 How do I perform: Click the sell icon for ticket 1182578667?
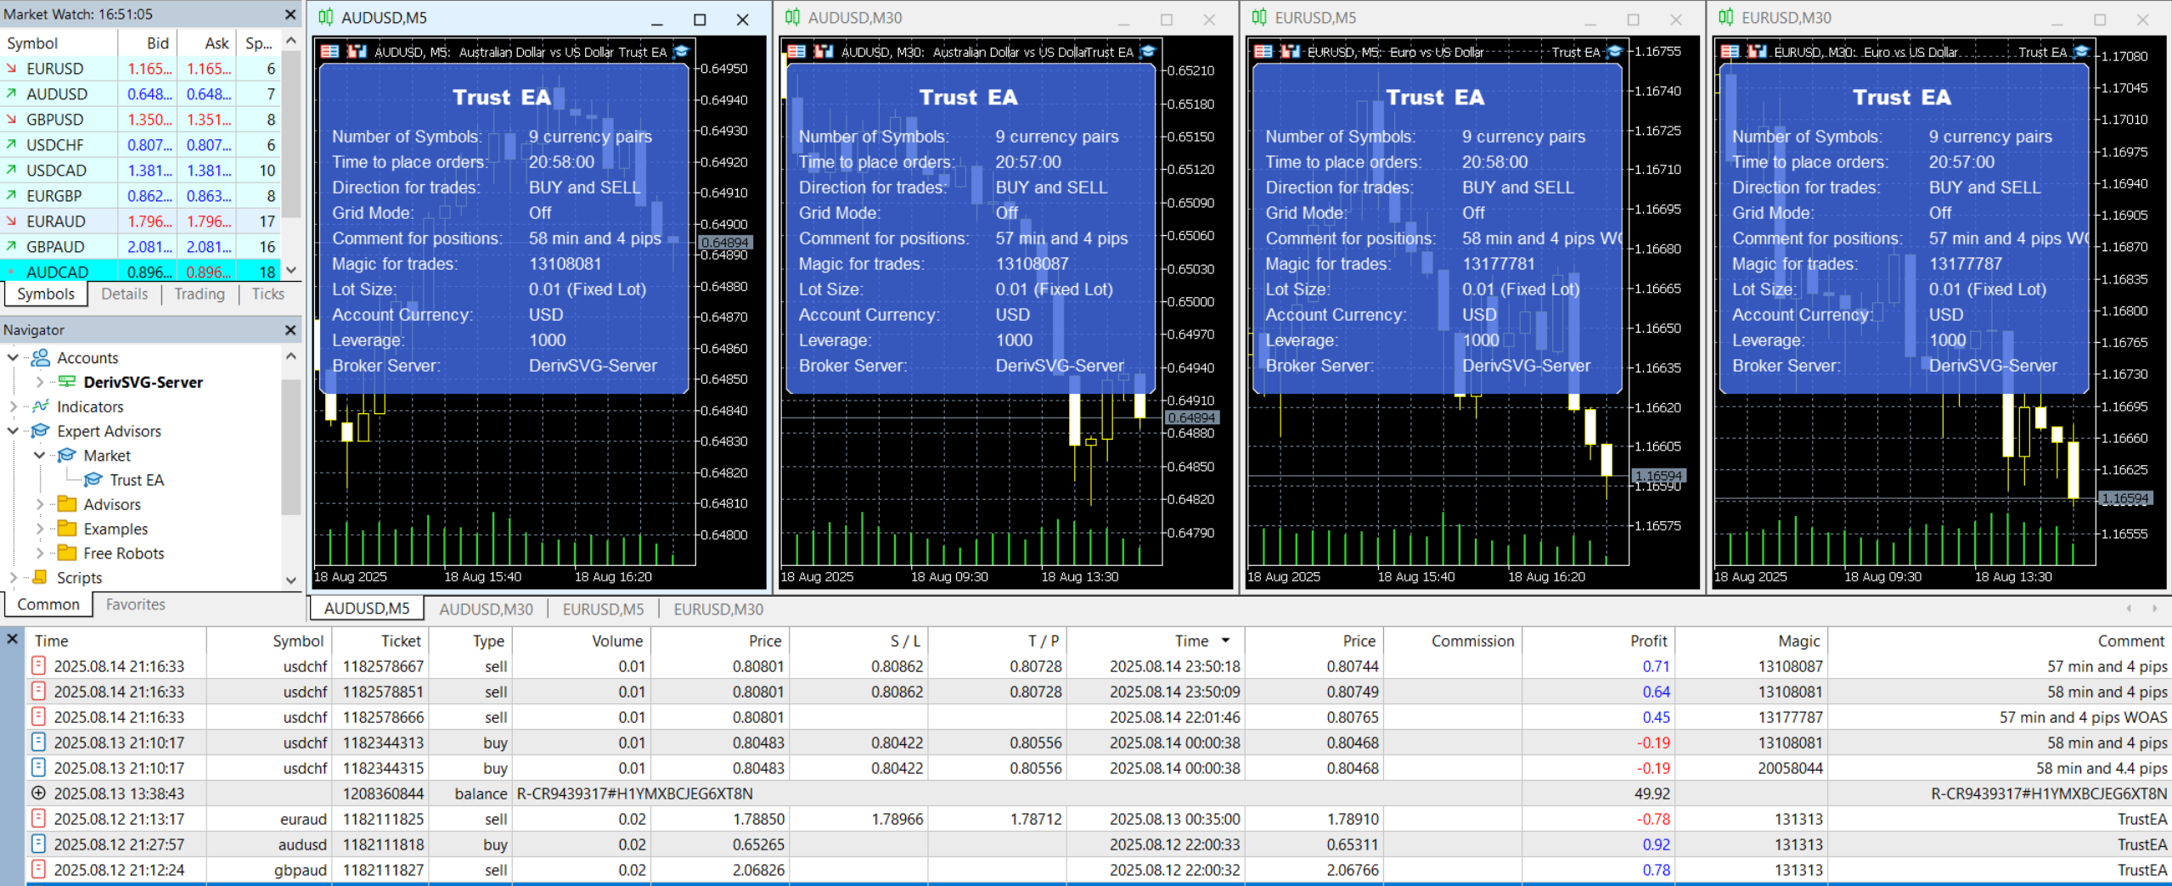click(x=38, y=666)
